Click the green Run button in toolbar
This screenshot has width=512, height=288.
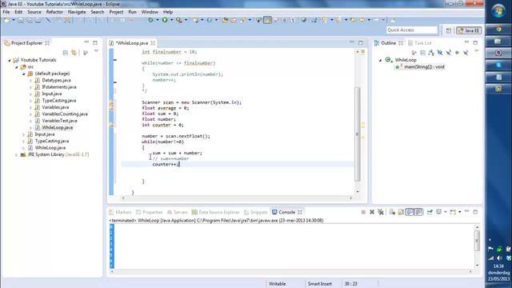tap(165, 20)
